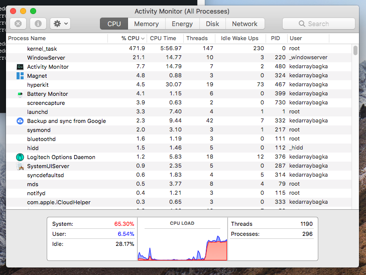Sort by User column header
The width and height of the screenshot is (366, 275).
[308, 38]
